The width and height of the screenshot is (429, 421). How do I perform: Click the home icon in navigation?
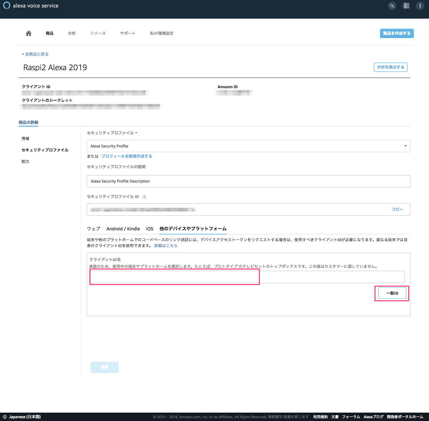(x=29, y=33)
